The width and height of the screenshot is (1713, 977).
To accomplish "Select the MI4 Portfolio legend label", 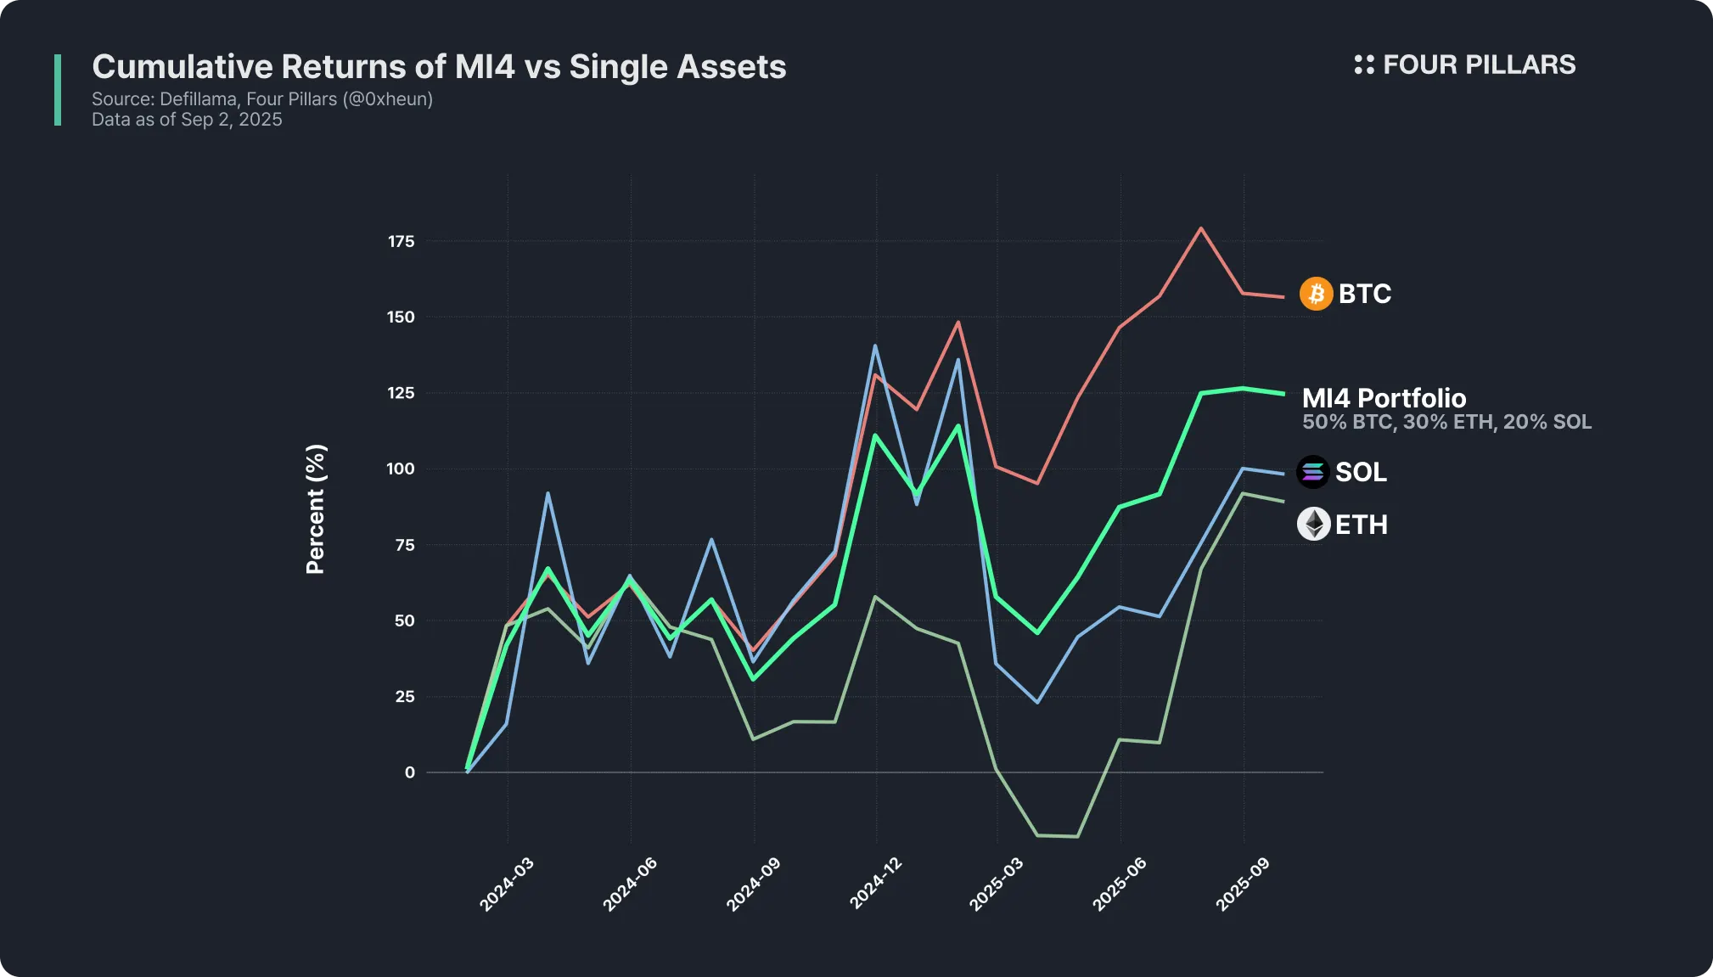I will [1384, 398].
